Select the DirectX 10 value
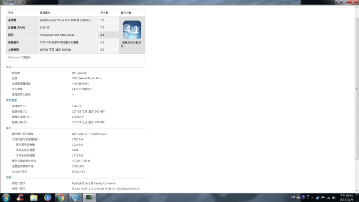The width and height of the screenshot is (359, 202). click(79, 172)
